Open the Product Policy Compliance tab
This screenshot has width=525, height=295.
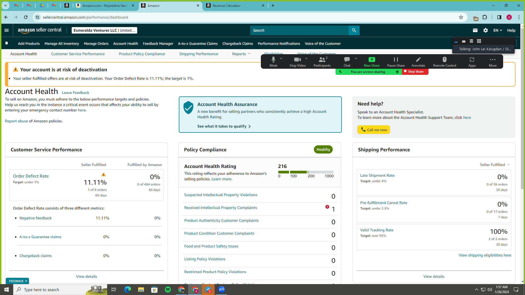[142, 54]
